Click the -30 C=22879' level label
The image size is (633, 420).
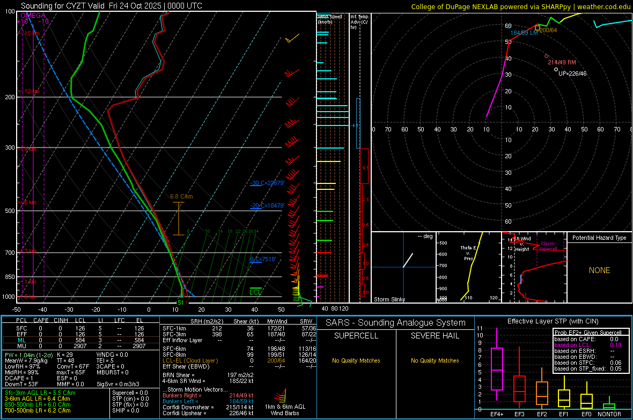pyautogui.click(x=267, y=183)
